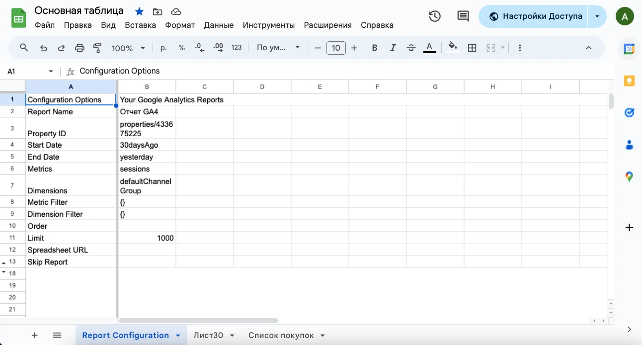642x345 pixels.
Task: Open the Данные menu
Action: (219, 25)
